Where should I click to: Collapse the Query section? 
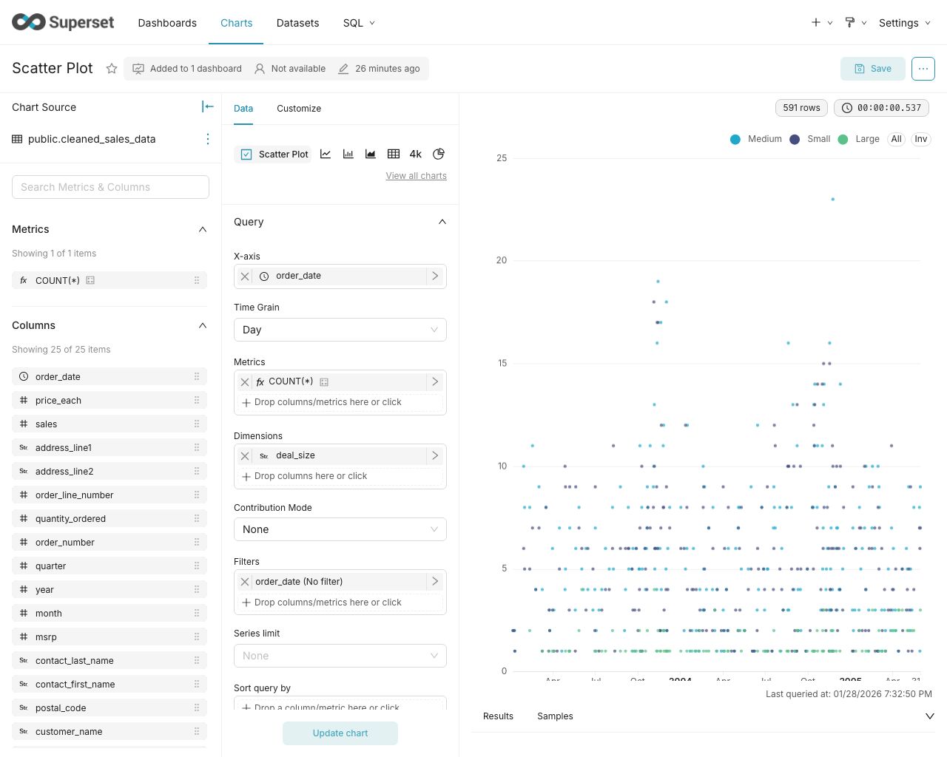[442, 222]
